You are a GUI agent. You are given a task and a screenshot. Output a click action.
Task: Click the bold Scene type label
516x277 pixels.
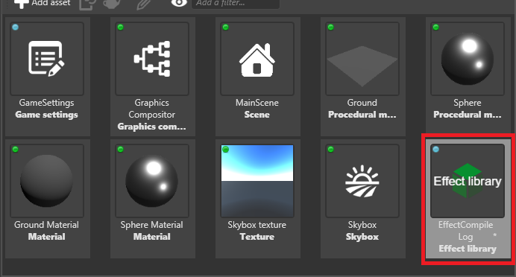[x=257, y=115]
